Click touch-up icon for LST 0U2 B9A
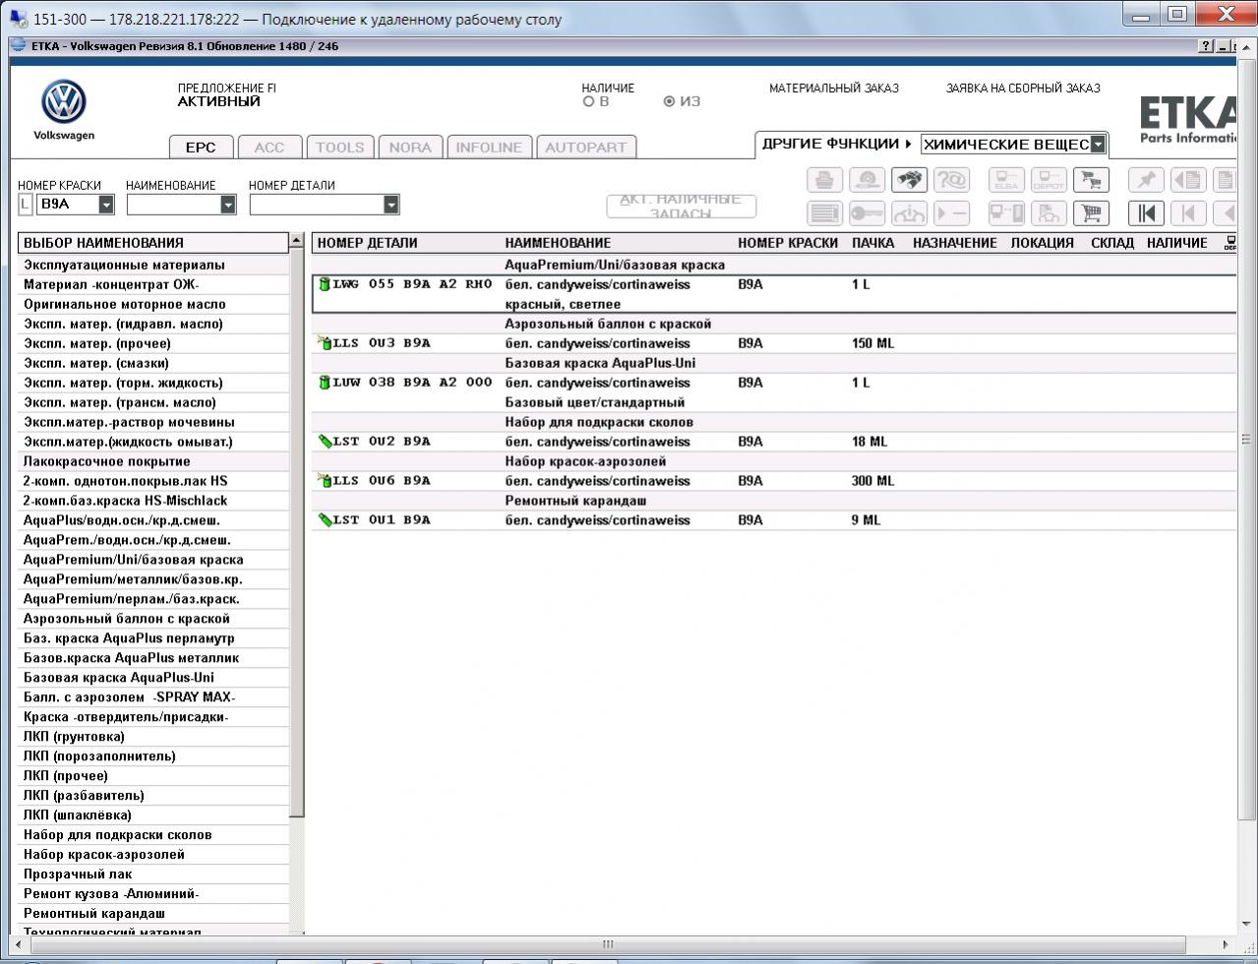This screenshot has height=964, width=1258. click(x=324, y=442)
